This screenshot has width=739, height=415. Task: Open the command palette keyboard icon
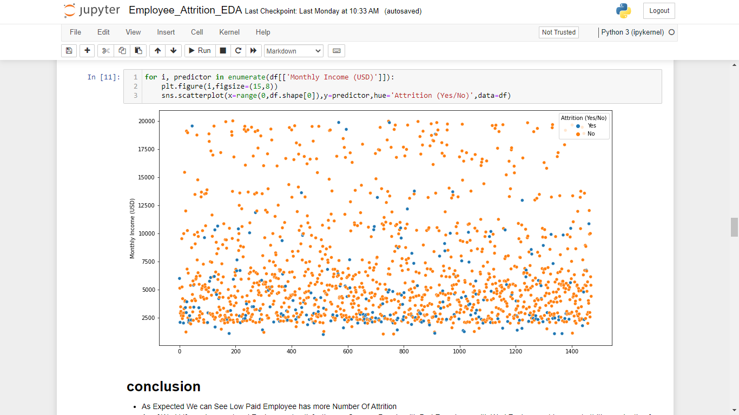(336, 50)
